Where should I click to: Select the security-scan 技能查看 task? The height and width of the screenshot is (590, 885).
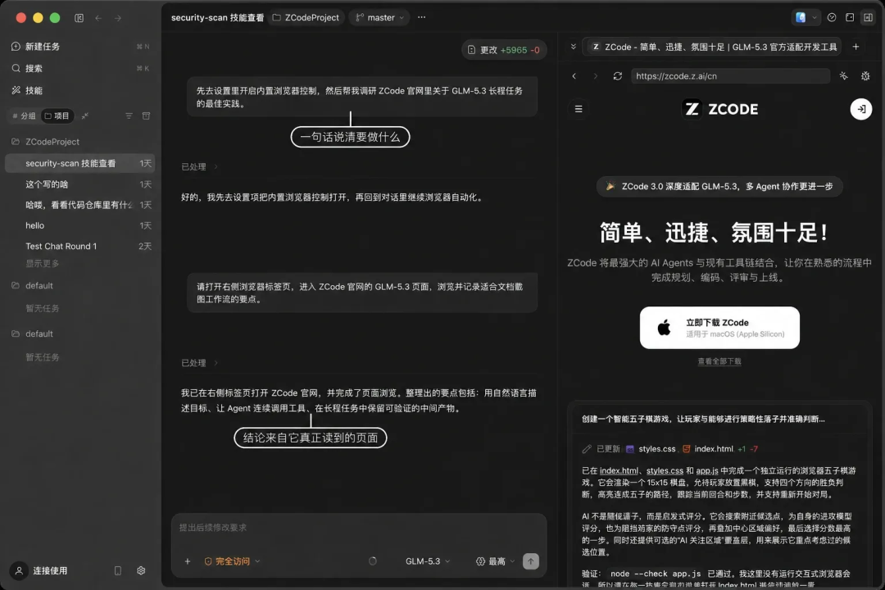coord(79,163)
